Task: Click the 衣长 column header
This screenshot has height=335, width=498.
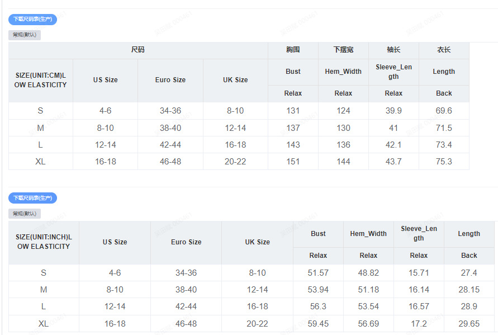Action: point(444,50)
